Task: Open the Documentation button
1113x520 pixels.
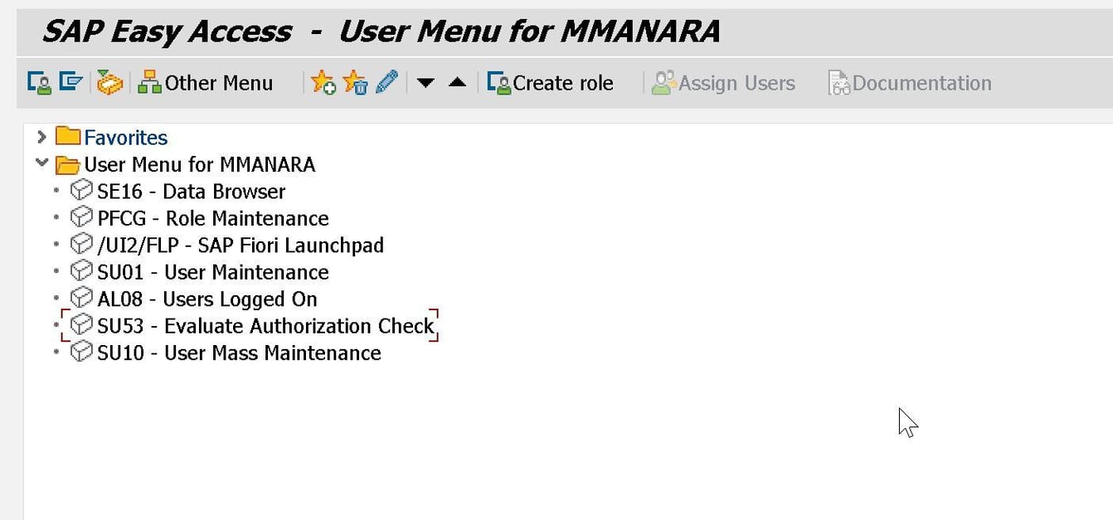Action: click(910, 83)
